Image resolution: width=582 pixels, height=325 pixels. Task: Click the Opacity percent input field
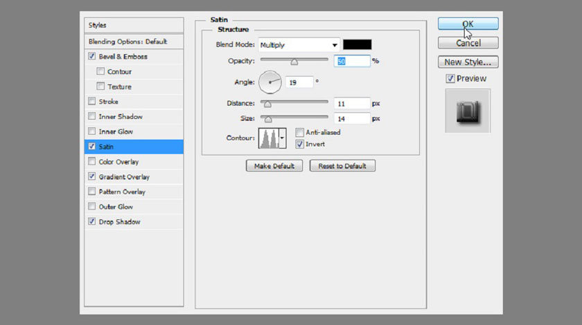pos(352,61)
